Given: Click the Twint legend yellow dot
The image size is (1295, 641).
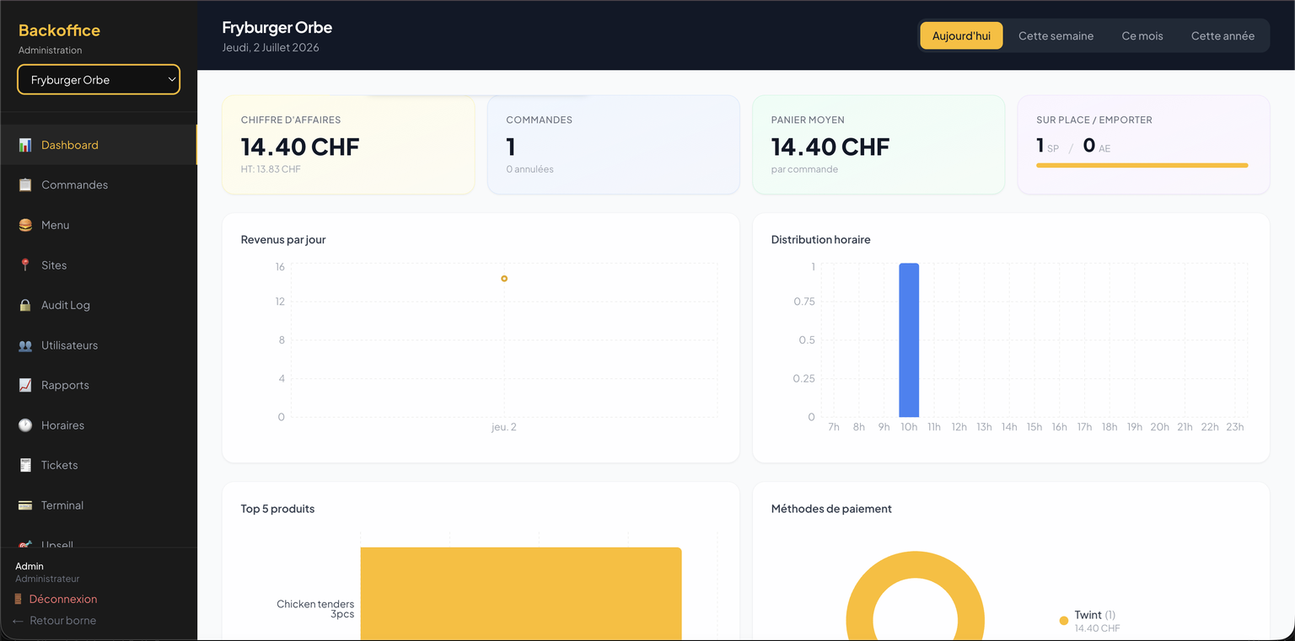Looking at the screenshot, I should tap(1064, 621).
